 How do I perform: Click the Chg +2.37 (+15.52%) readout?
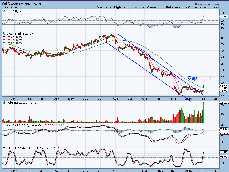pos(202,7)
